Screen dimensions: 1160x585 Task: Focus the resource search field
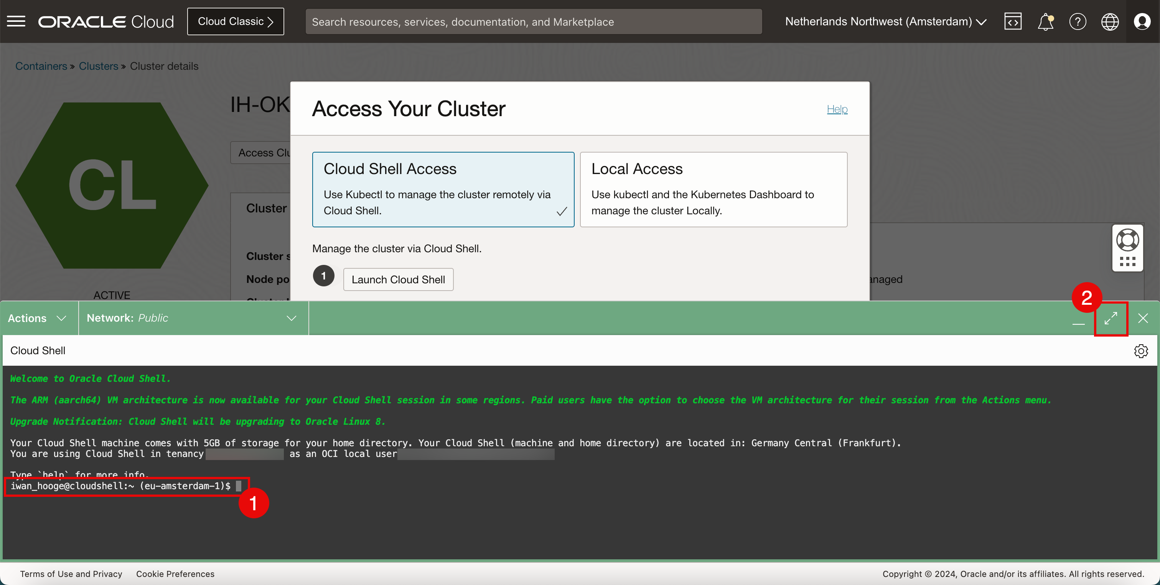533,21
